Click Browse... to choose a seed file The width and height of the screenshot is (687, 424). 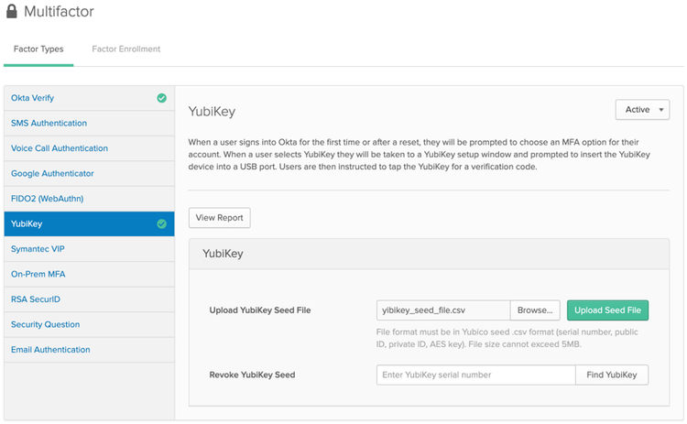click(x=535, y=310)
